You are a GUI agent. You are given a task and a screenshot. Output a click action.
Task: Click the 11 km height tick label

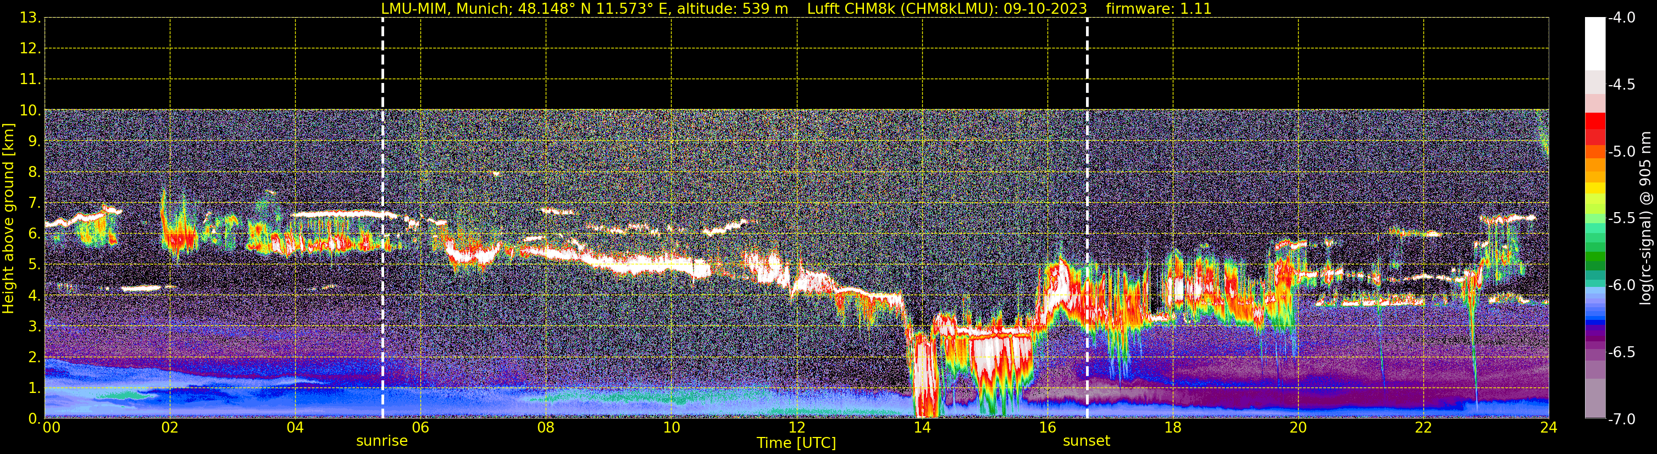pyautogui.click(x=31, y=80)
